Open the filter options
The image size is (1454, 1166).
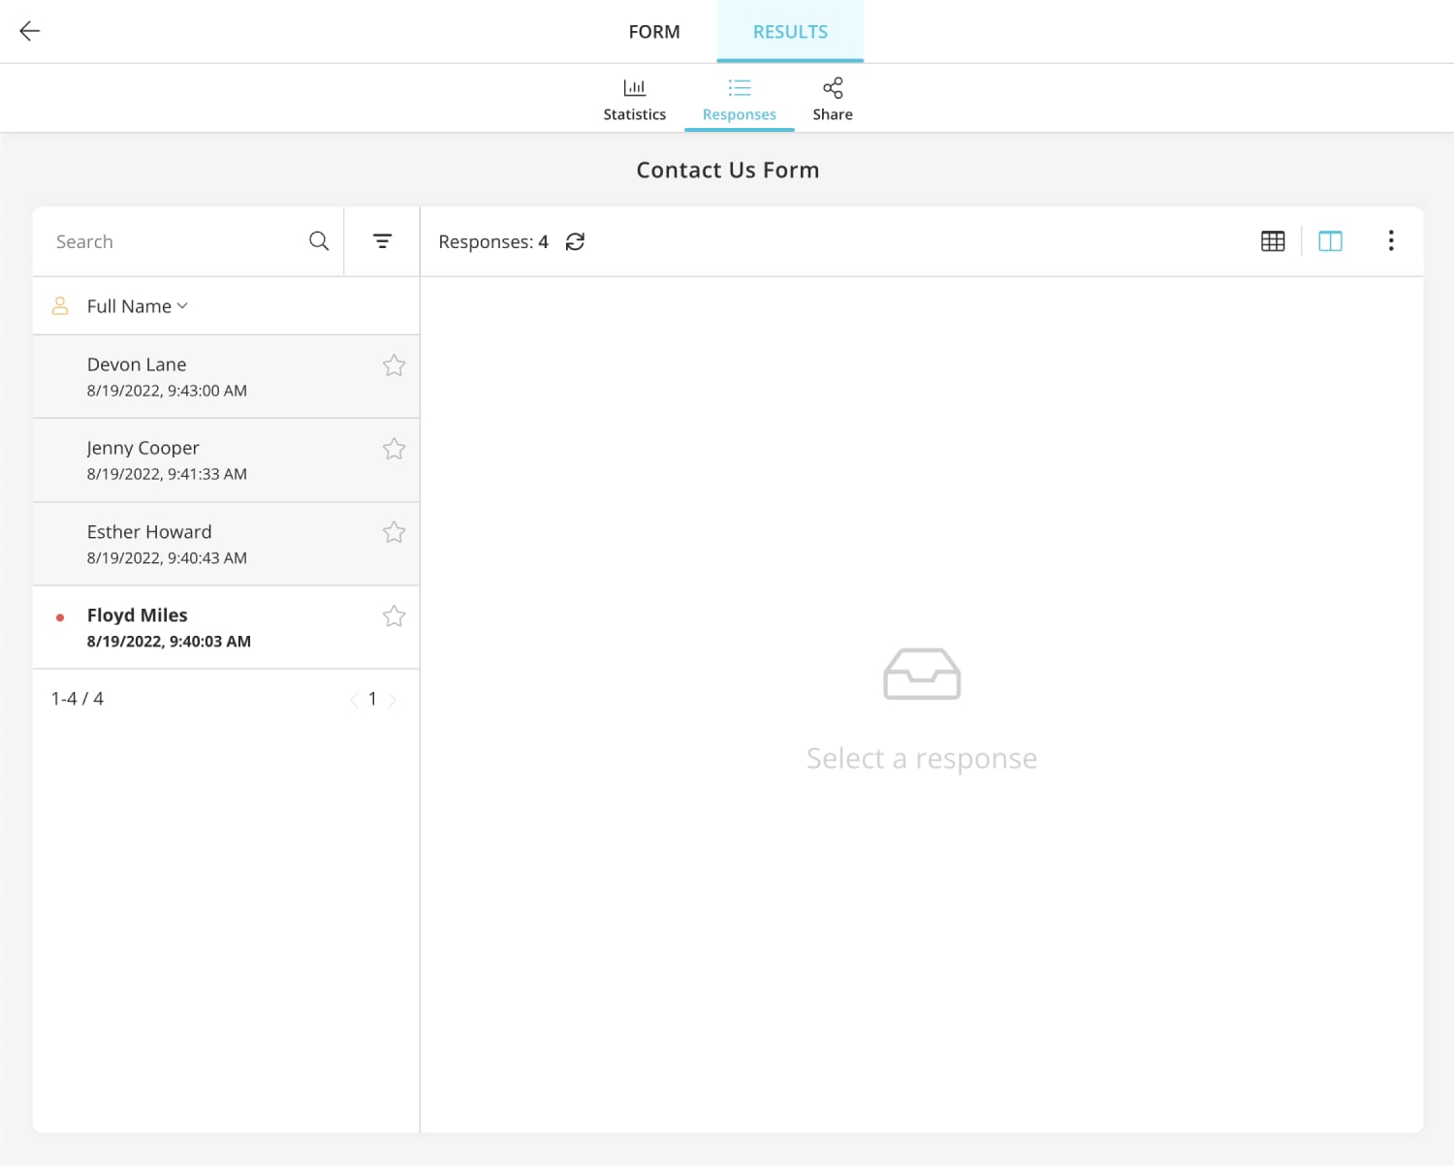(x=382, y=240)
